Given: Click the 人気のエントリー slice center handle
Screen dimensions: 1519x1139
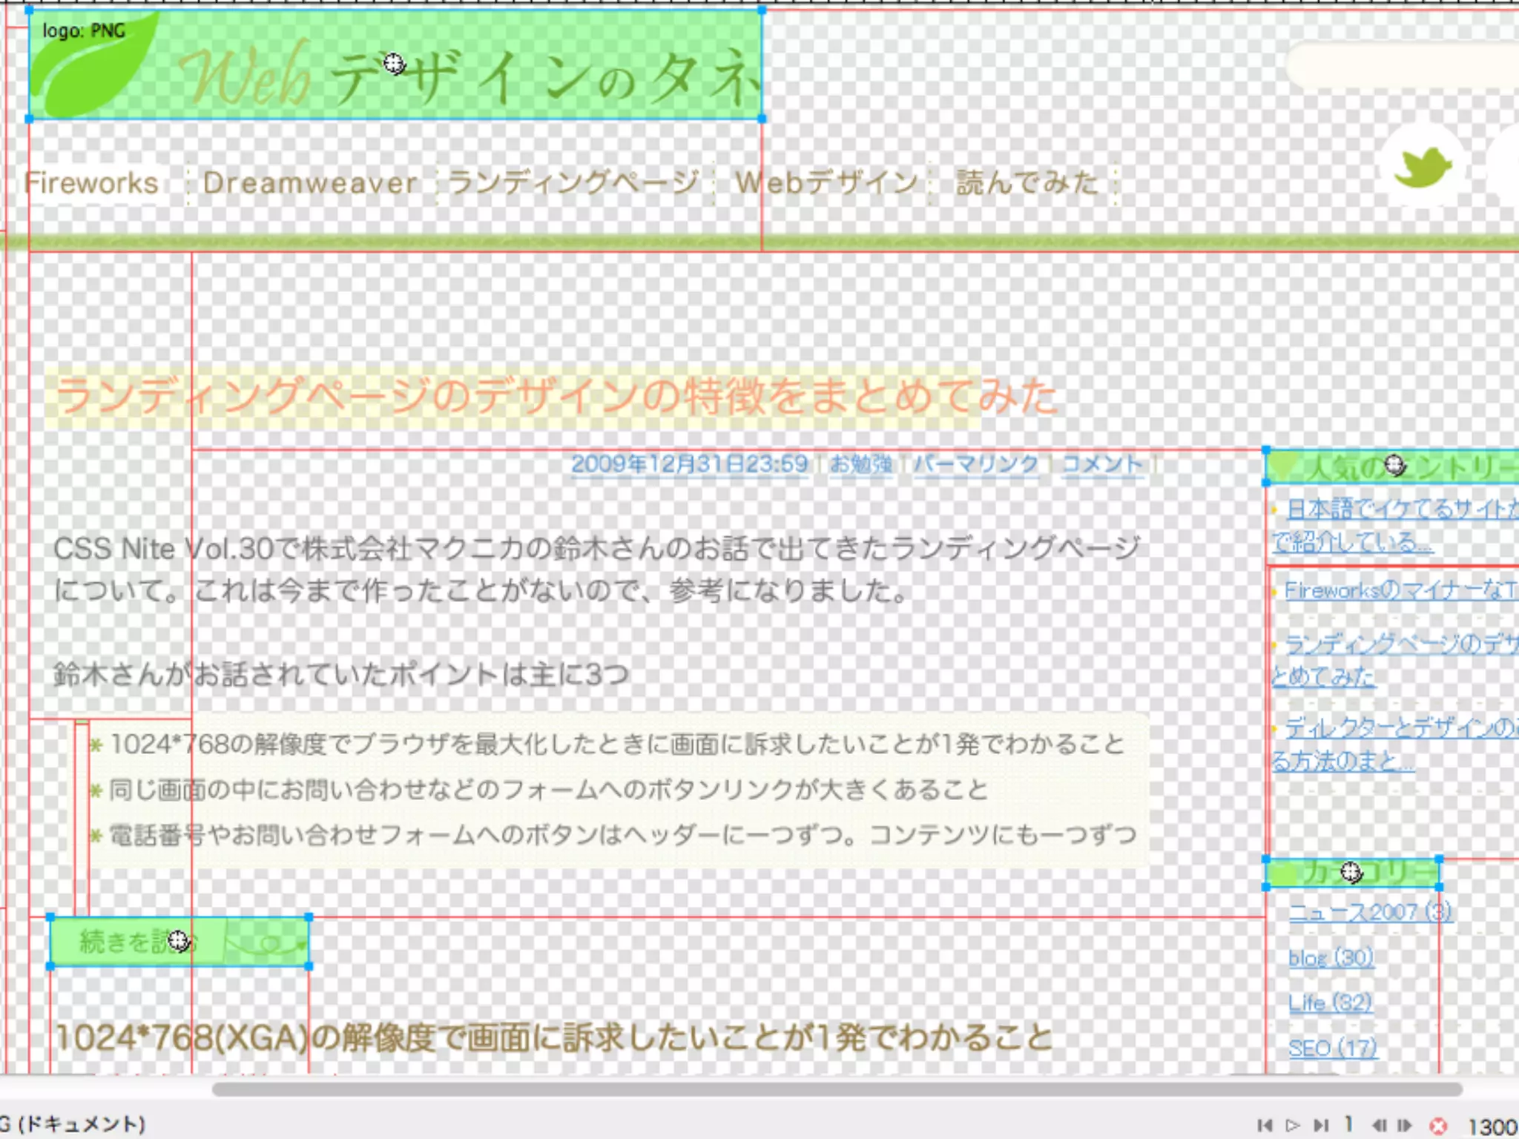Looking at the screenshot, I should [x=1395, y=465].
